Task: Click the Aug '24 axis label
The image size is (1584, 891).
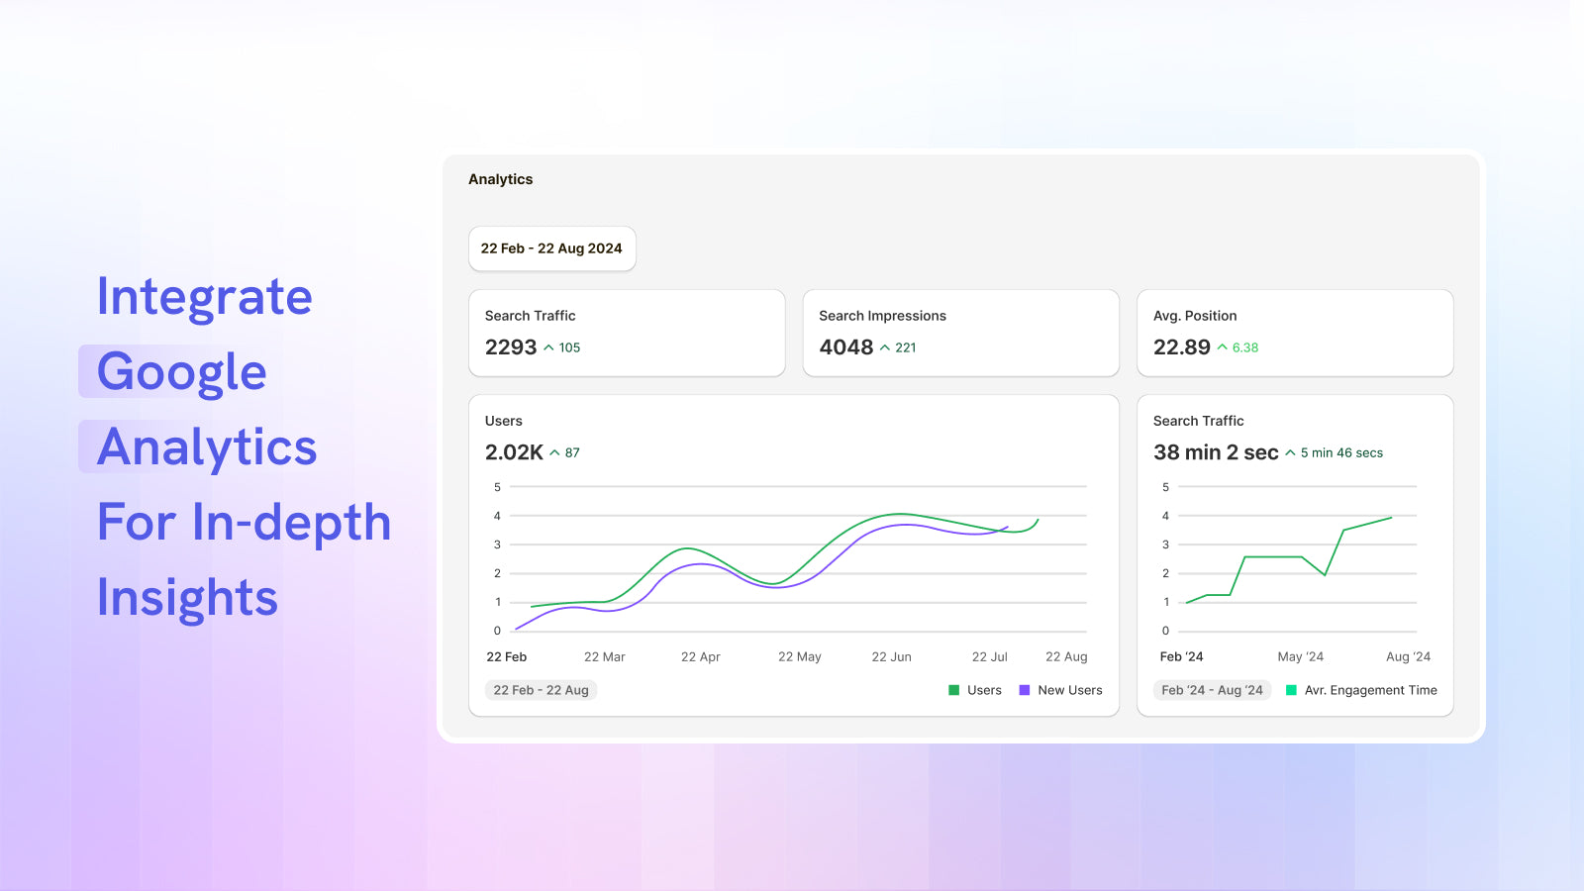Action: coord(1409,656)
